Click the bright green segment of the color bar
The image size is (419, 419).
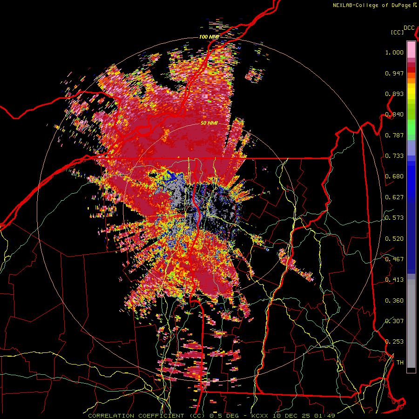[411, 127]
